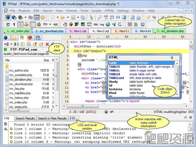Toggle the LOG window button in toolbar
The height and width of the screenshot is (147, 196).
pos(37,17)
